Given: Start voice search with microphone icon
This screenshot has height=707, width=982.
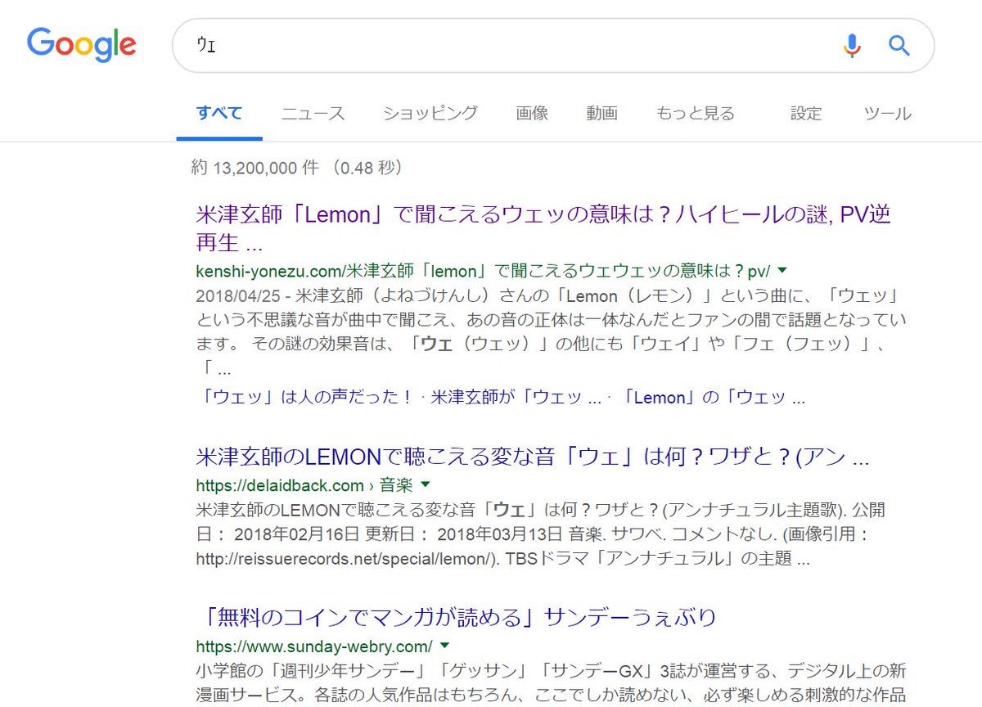Looking at the screenshot, I should tap(852, 46).
